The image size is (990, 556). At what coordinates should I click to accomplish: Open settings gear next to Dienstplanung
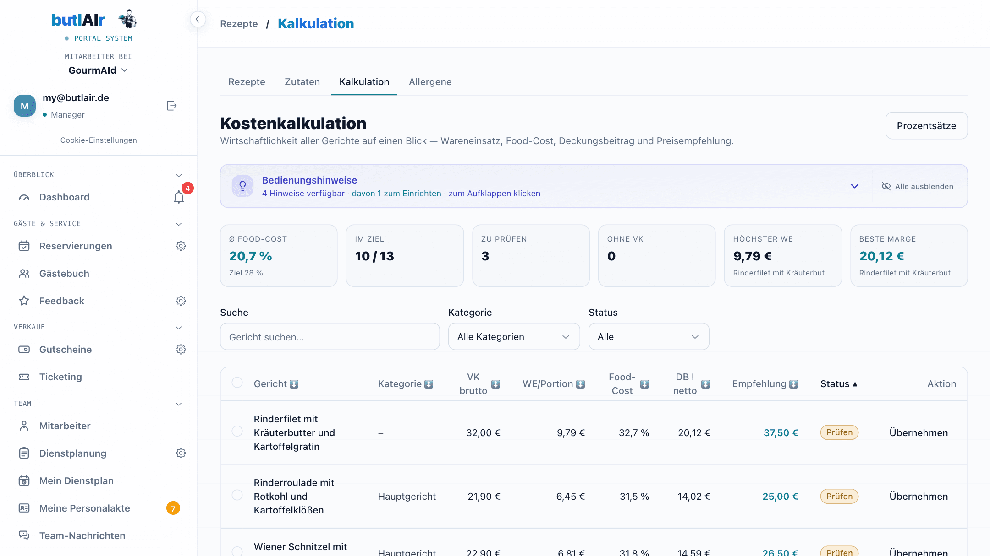(x=181, y=453)
